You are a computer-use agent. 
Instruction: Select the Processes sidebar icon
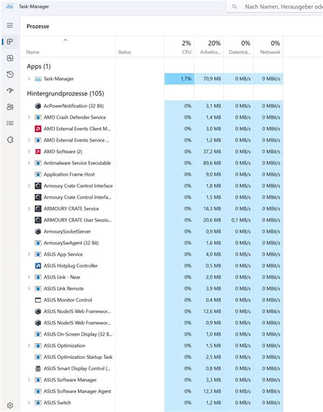10,42
